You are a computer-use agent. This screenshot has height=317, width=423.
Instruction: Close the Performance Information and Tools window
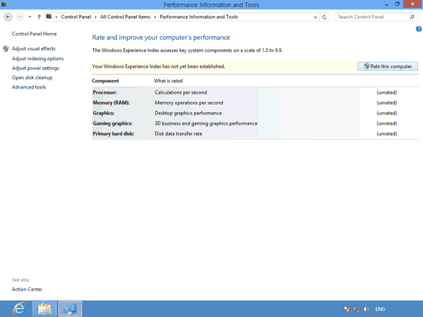click(412, 4)
